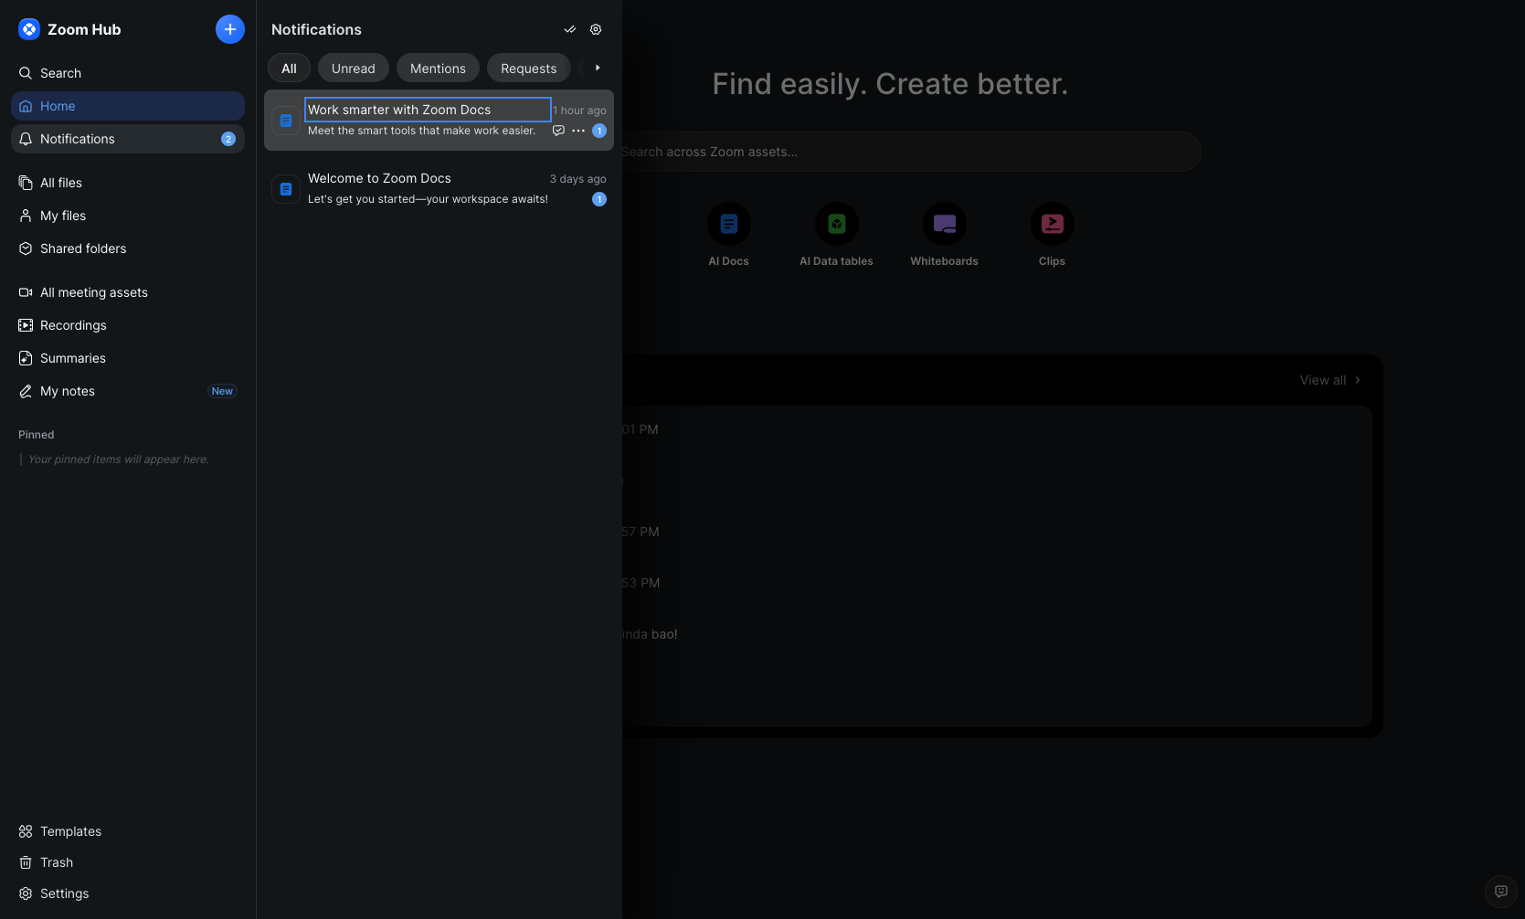This screenshot has height=919, width=1525.
Task: Create a new AI Data tables item
Action: (837, 235)
